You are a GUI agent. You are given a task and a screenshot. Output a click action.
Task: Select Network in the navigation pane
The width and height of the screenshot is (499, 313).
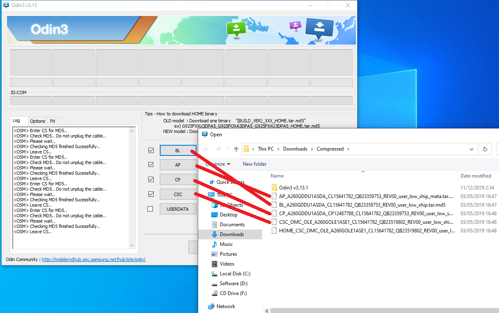tap(226, 306)
